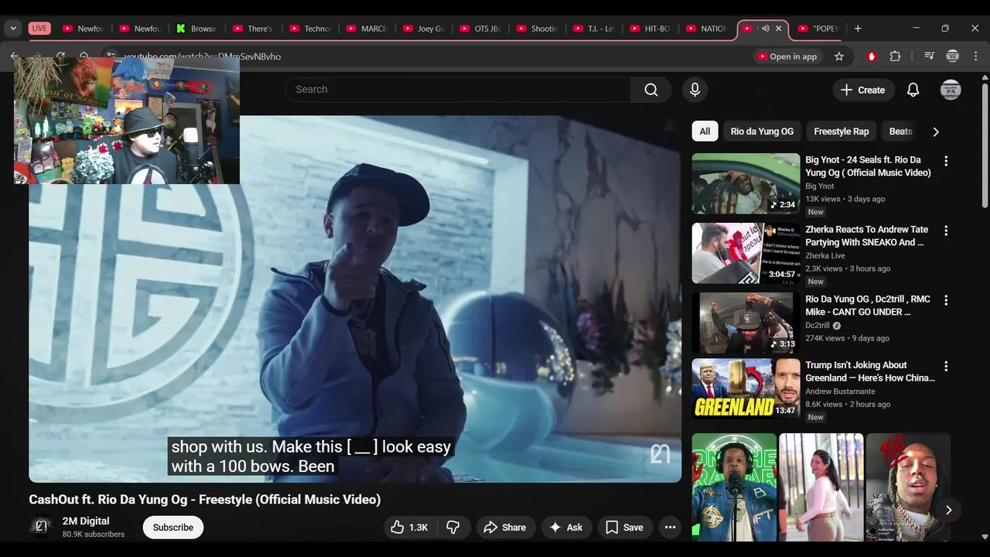The height and width of the screenshot is (557, 990).
Task: Switch to the OTS JBo tab
Action: click(480, 29)
